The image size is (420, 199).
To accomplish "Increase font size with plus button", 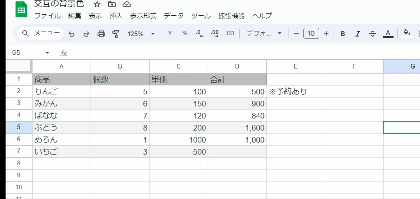I will click(x=326, y=33).
